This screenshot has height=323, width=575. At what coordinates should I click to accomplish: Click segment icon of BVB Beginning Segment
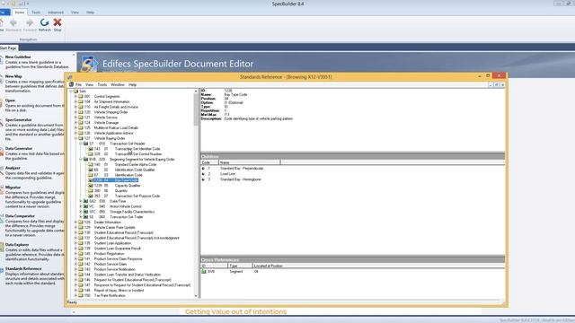point(85,160)
